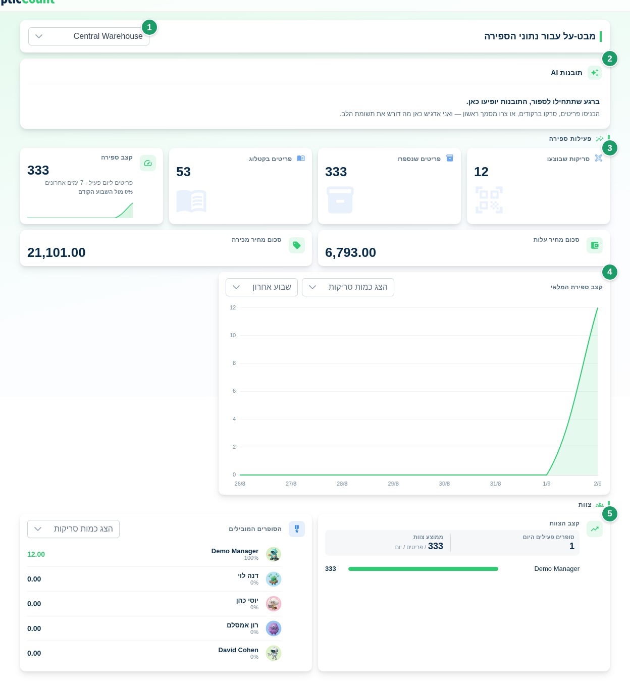Click the text 0% מול השבוע הקודם

click(106, 192)
